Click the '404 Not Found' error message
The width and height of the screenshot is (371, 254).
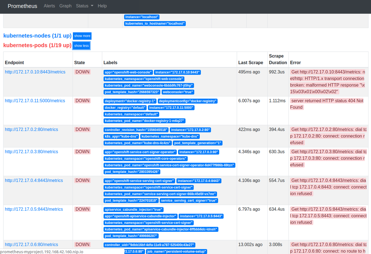click(327, 104)
